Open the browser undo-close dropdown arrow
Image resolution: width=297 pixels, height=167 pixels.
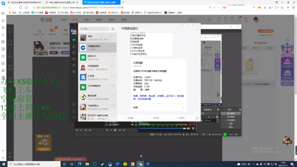click(x=278, y=7)
